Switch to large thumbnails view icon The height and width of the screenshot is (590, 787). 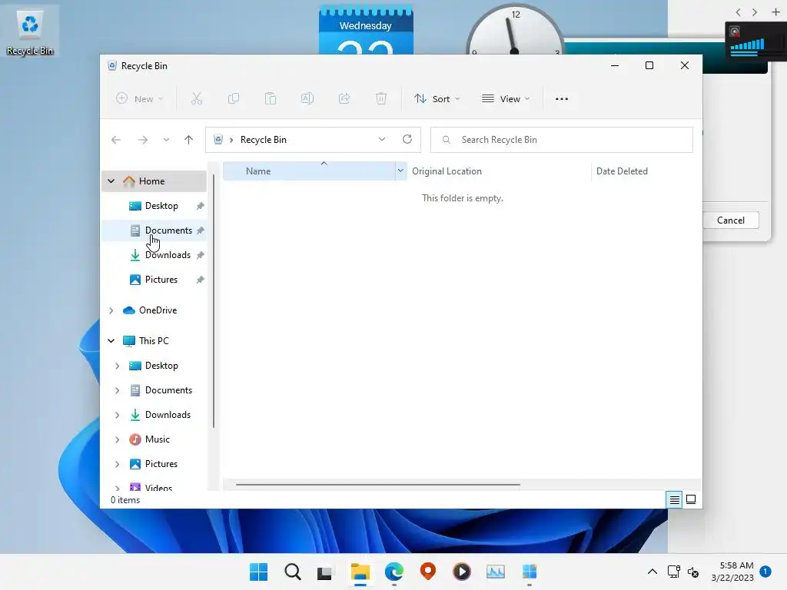coord(691,499)
